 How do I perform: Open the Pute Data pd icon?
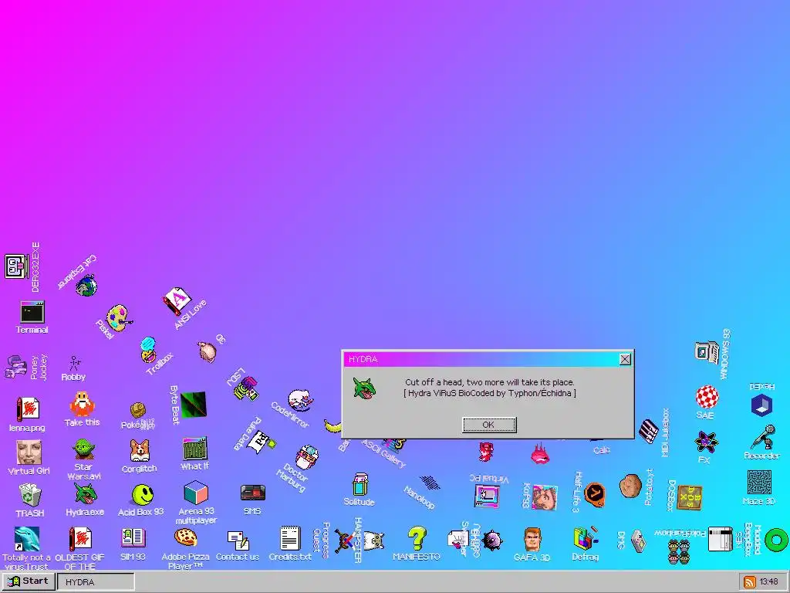click(264, 442)
